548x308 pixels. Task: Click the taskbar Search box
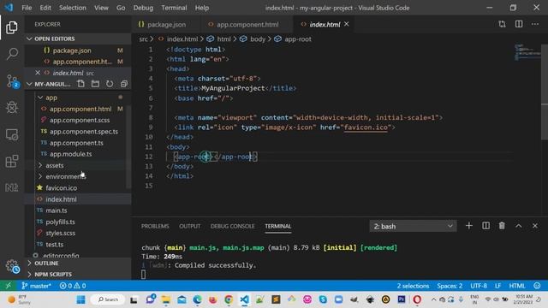108,299
